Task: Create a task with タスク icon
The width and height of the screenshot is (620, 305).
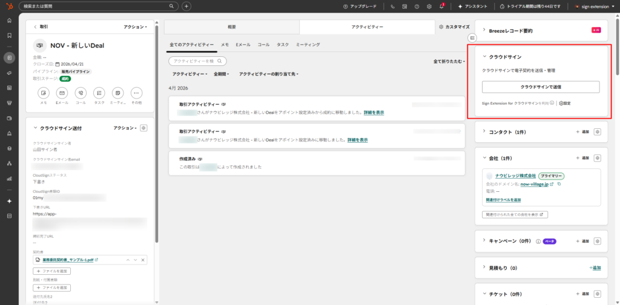Action: click(x=99, y=93)
